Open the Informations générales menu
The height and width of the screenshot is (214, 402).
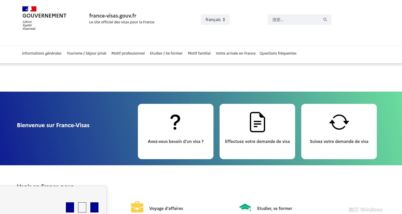click(x=42, y=53)
